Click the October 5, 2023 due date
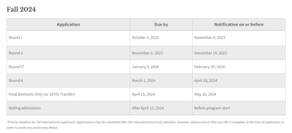Viewport: 292px width, 133px height. point(145,38)
